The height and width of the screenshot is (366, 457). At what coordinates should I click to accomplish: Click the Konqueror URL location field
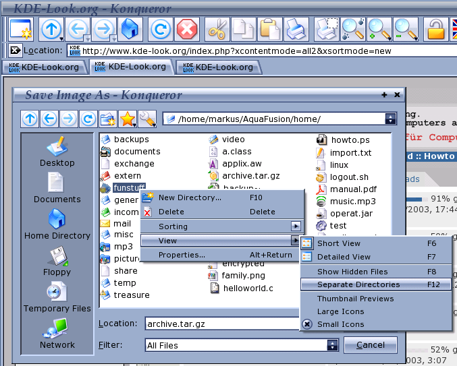pyautogui.click(x=262, y=51)
